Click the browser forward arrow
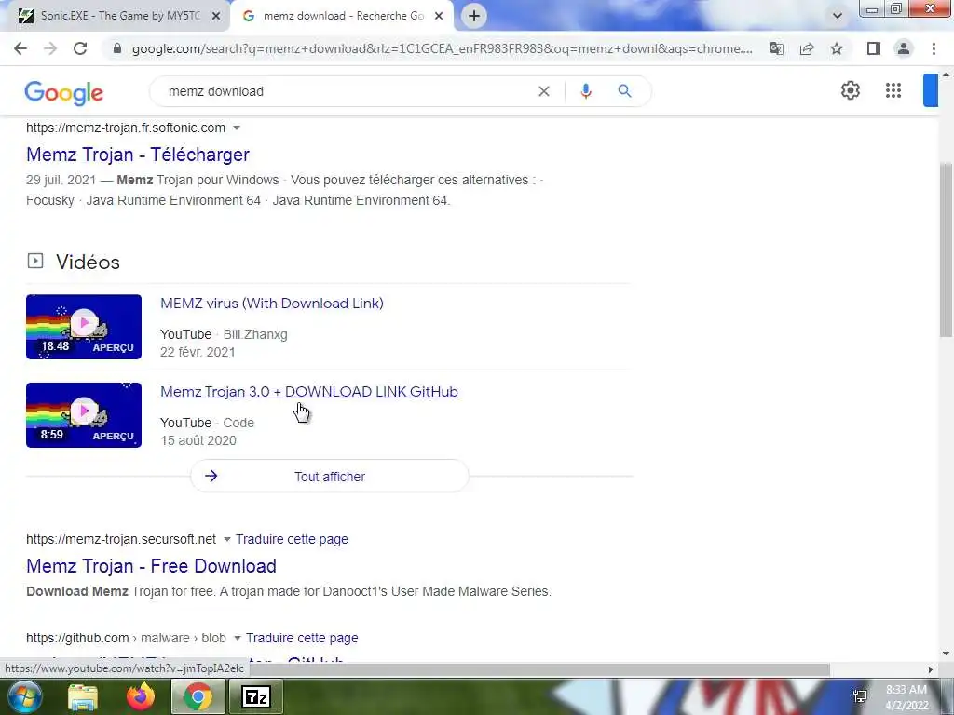Image resolution: width=954 pixels, height=715 pixels. click(x=50, y=48)
